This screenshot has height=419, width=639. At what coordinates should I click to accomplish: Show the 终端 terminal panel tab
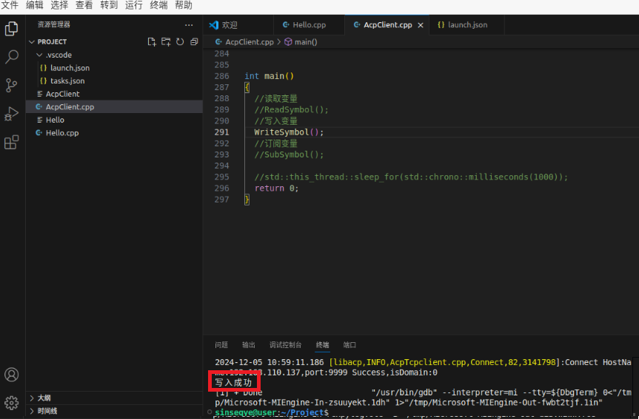tap(322, 345)
